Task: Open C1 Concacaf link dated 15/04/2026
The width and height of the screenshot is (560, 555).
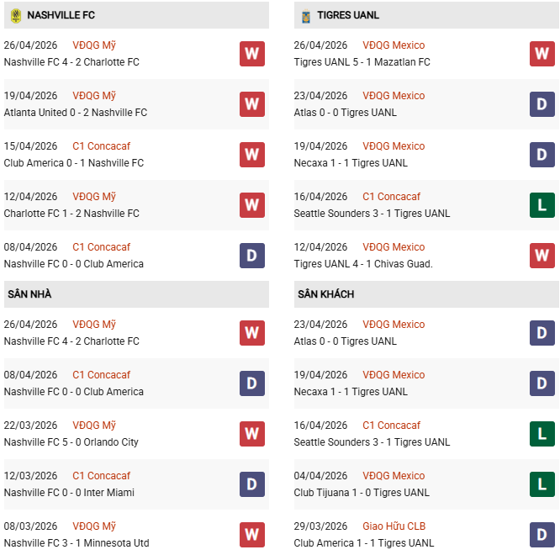Action: click(101, 146)
